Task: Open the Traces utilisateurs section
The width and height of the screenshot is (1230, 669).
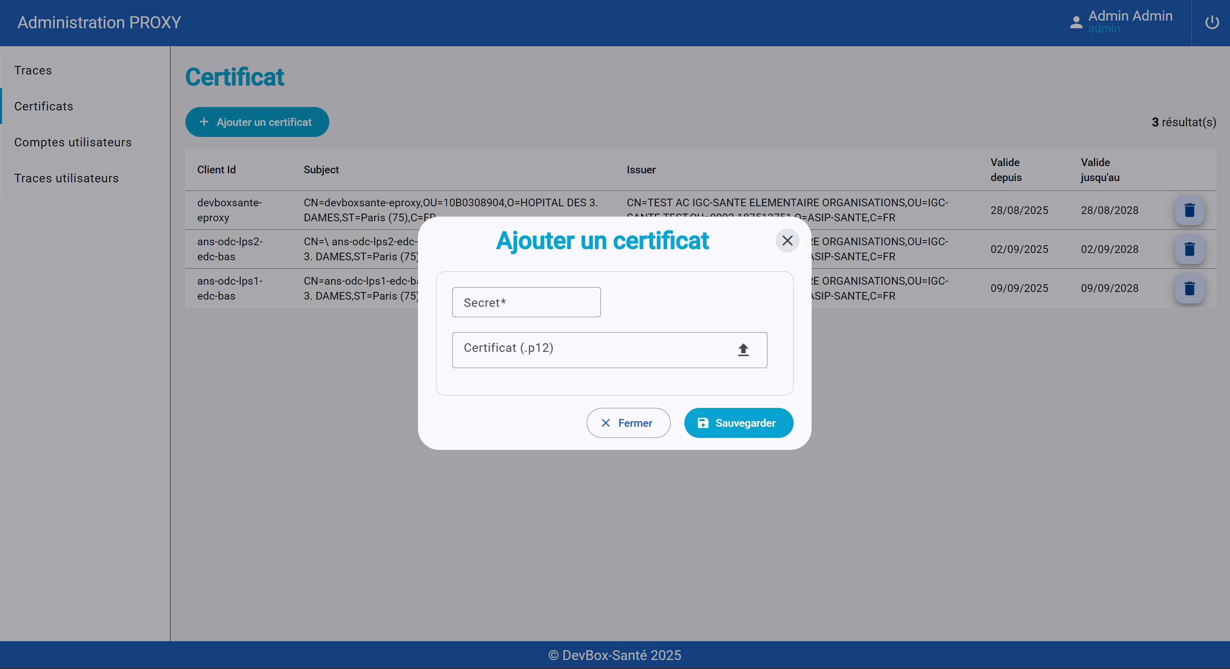Action: click(x=66, y=178)
